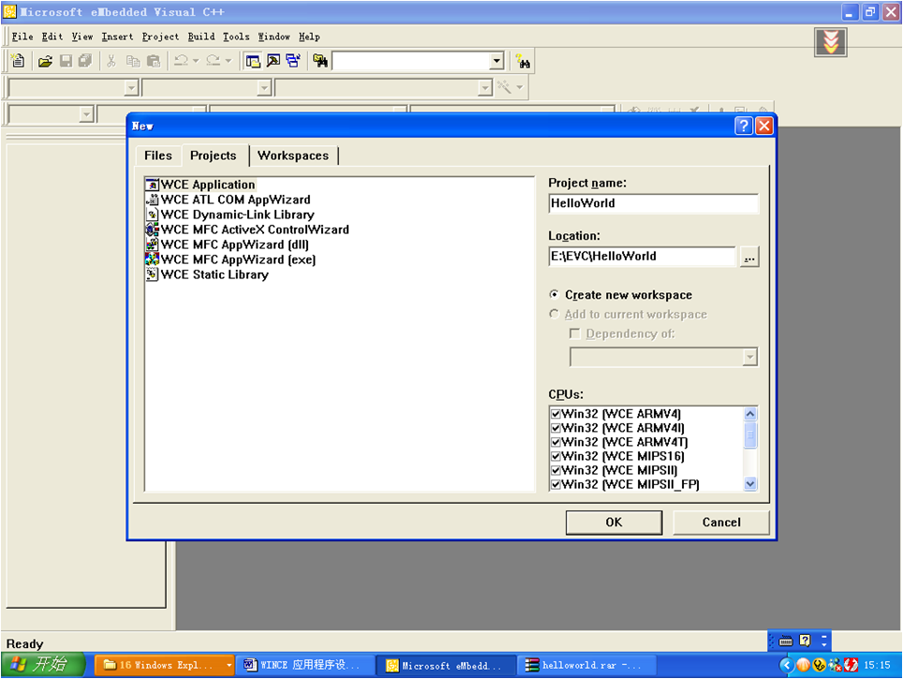903x679 pixels.
Task: Pick WCE MFC ActiveX ControlWizard
Action: pyautogui.click(x=254, y=229)
